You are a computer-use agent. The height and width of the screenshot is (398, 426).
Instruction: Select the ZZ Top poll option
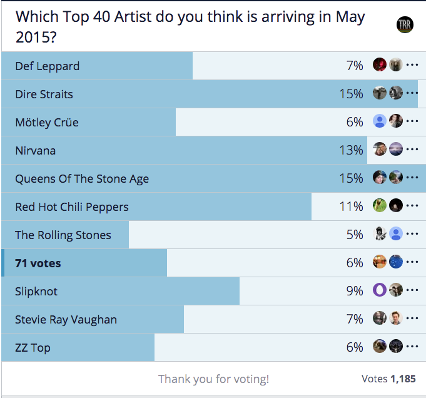point(213,347)
